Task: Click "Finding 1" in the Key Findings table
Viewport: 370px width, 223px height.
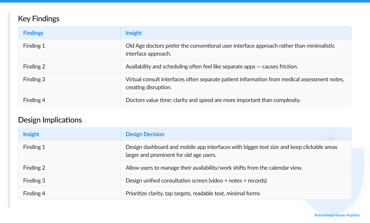Action: pos(34,46)
